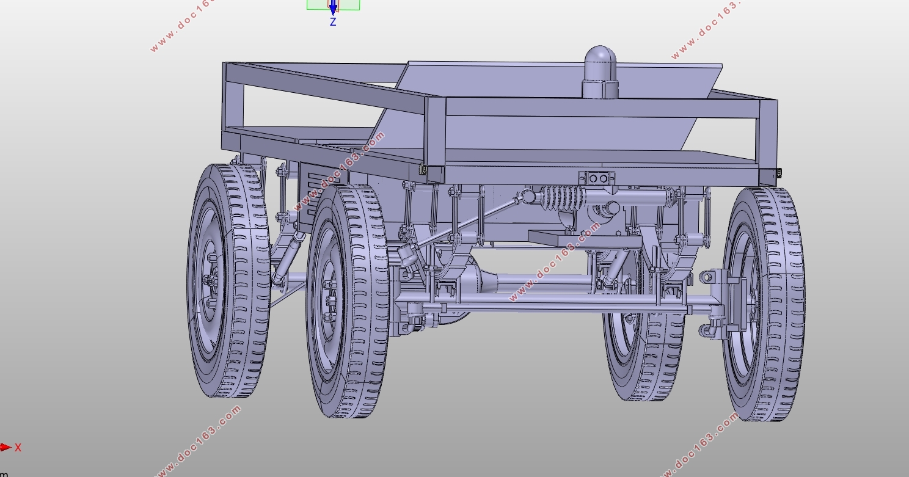Click the red X axis arrow
909x477 pixels.
point(5,447)
